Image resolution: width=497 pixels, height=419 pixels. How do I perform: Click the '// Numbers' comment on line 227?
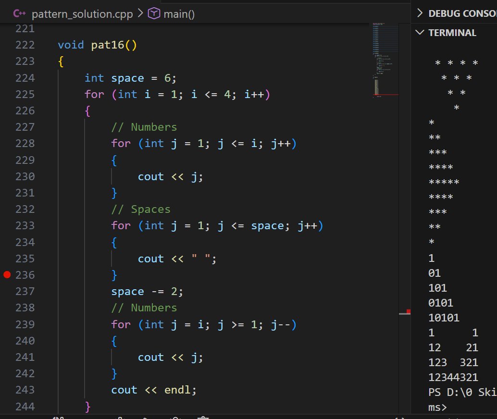coord(144,127)
